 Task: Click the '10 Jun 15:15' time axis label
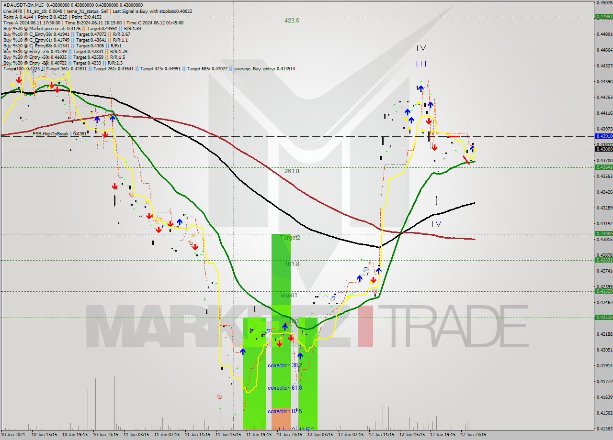pos(45,435)
